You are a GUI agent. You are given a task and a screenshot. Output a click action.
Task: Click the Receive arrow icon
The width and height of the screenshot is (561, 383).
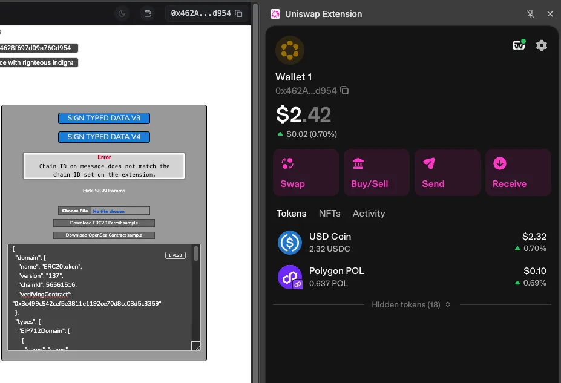(499, 163)
